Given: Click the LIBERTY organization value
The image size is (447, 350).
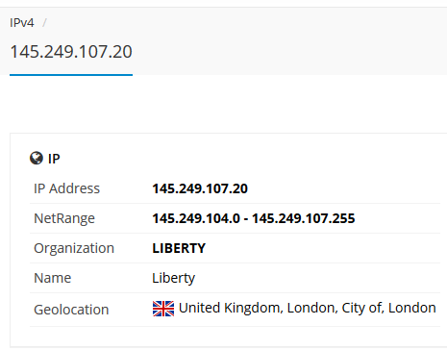Looking at the screenshot, I should [x=179, y=248].
